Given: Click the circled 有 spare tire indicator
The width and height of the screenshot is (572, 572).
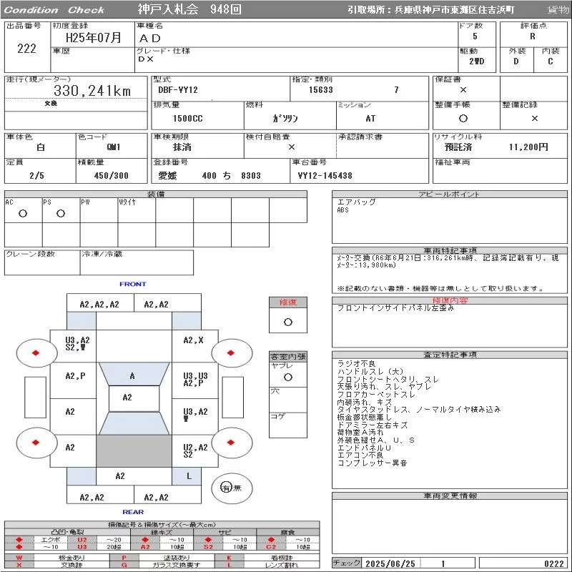Looking at the screenshot, I should [226, 488].
